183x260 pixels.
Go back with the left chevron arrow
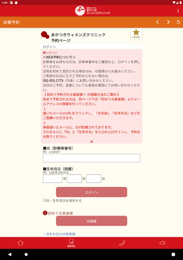point(158,22)
